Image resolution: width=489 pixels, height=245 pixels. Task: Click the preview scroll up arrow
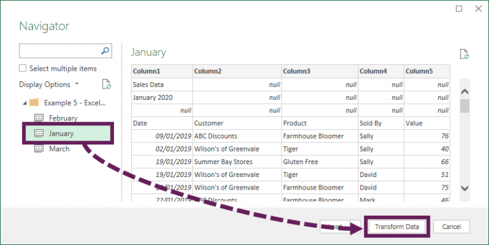(x=465, y=92)
